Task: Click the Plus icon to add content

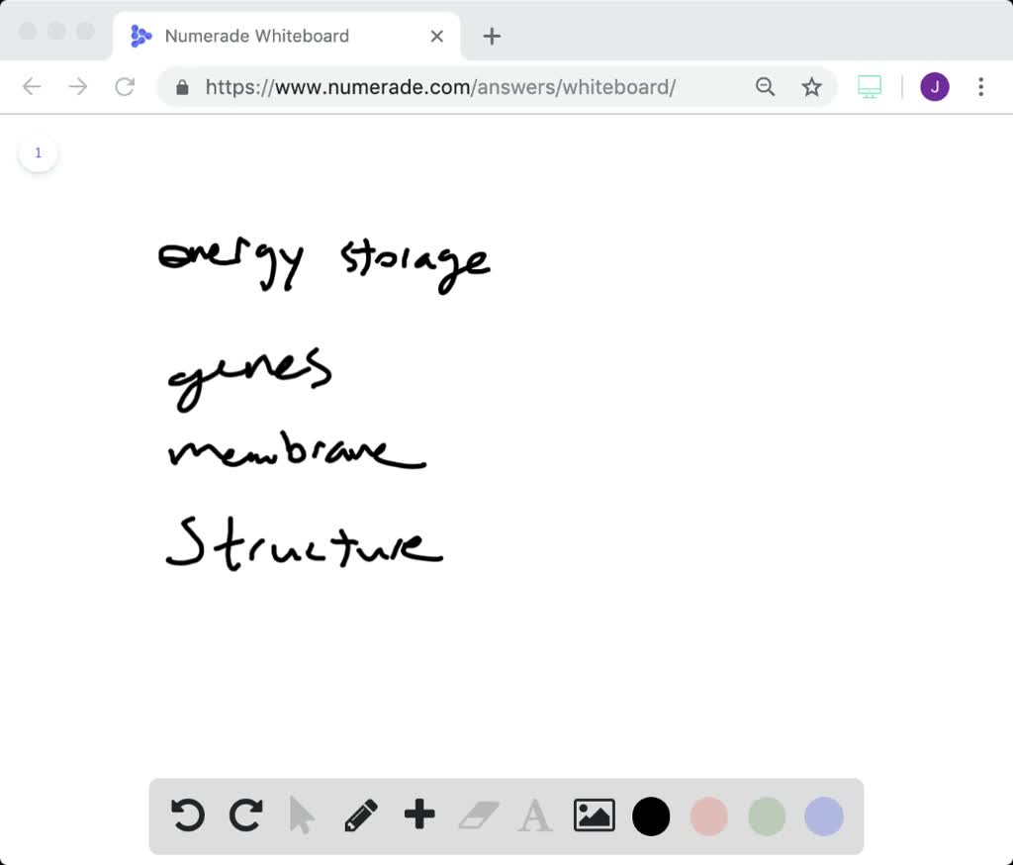Action: 418,817
